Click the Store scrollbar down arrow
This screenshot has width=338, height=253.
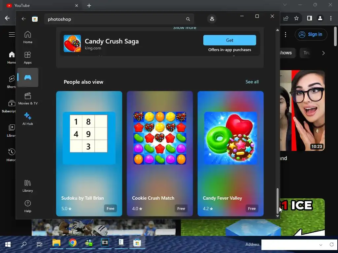(277, 216)
